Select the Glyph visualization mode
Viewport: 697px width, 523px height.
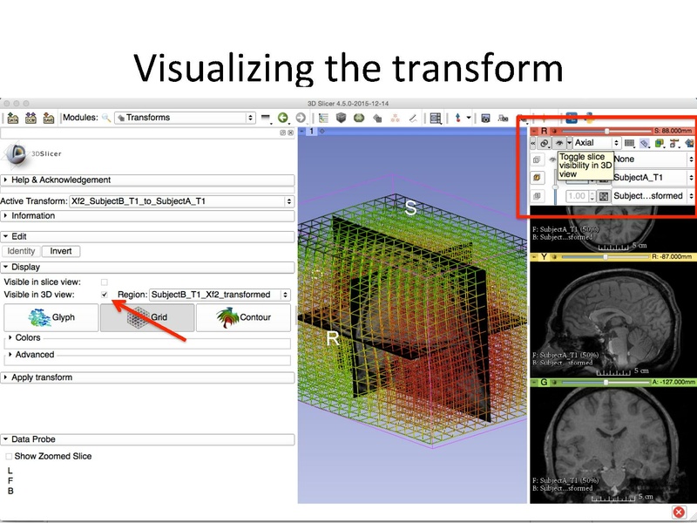click(x=50, y=318)
